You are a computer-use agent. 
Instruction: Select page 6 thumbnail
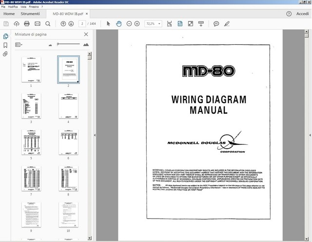click(x=68, y=142)
